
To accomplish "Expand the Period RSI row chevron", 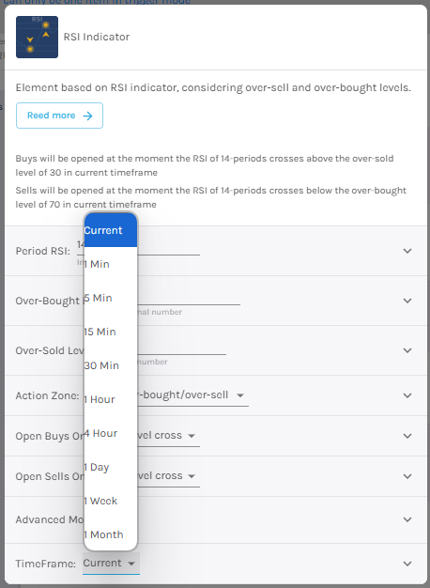I will pos(407,251).
